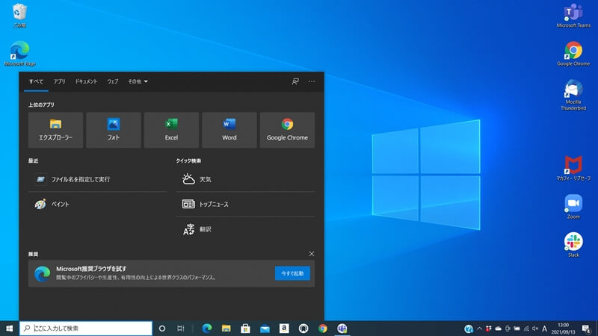Click 翻訳 quick search
Screen dimensions: 598x336
246,229
